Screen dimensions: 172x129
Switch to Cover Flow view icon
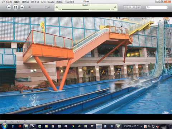139,7
